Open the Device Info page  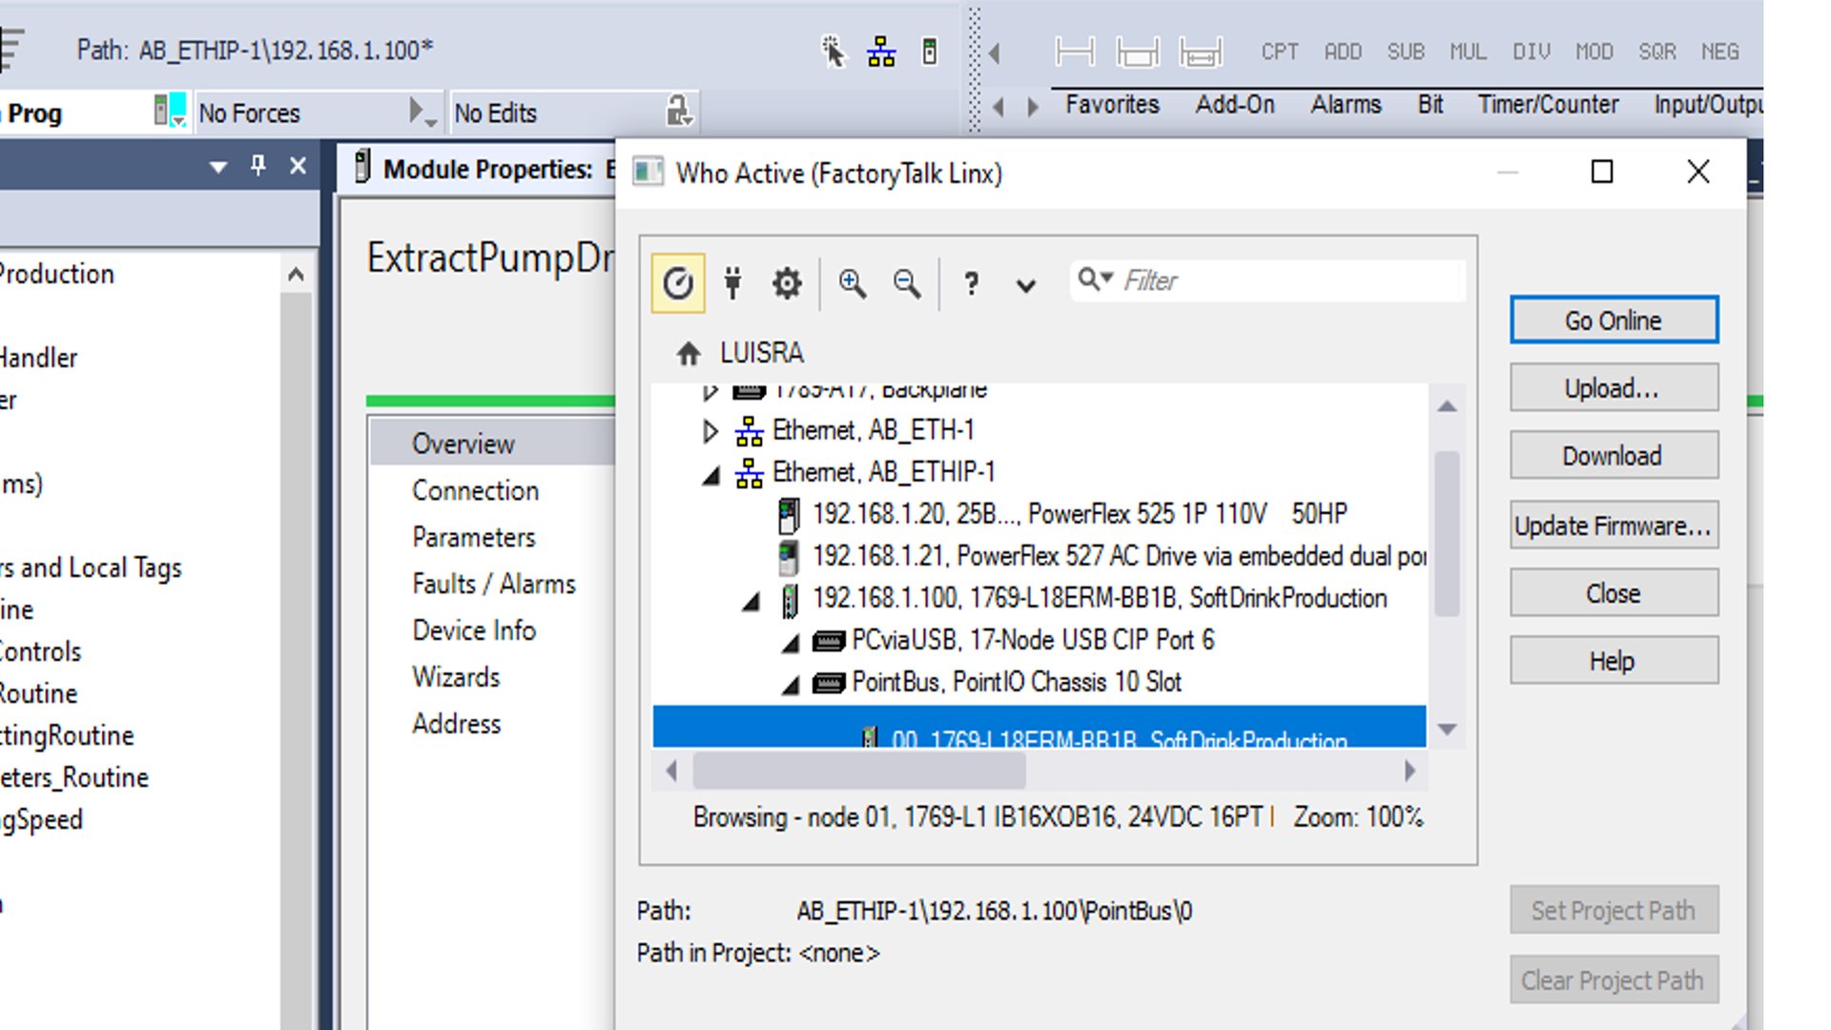tap(474, 630)
